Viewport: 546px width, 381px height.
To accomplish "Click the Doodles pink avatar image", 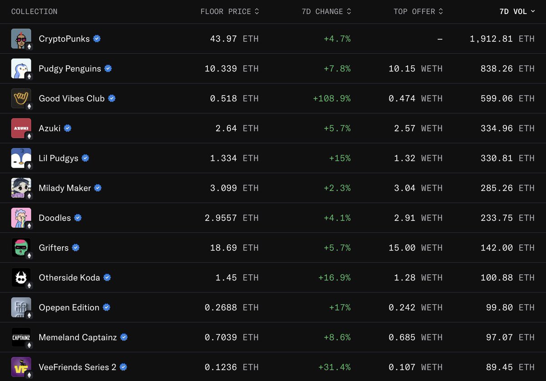I will tap(21, 218).
